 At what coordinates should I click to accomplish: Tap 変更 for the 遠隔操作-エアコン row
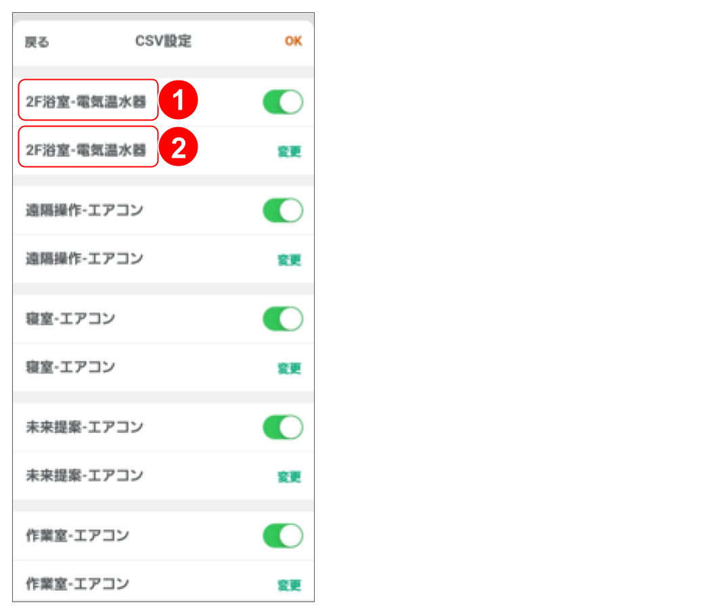291,259
